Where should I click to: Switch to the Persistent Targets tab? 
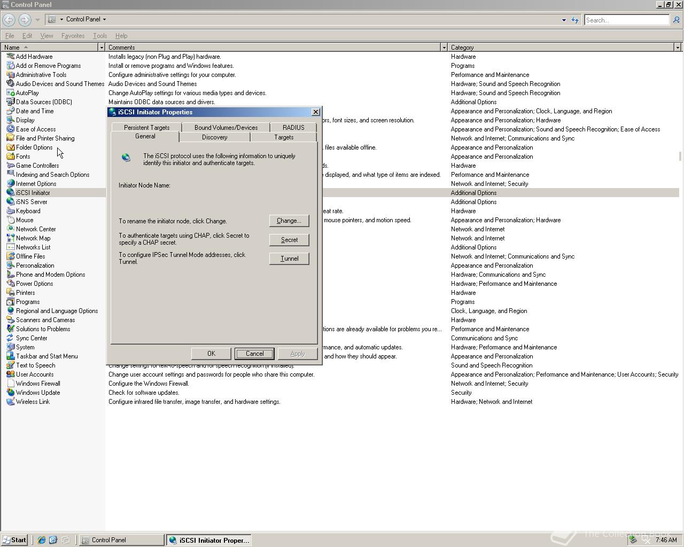click(146, 128)
